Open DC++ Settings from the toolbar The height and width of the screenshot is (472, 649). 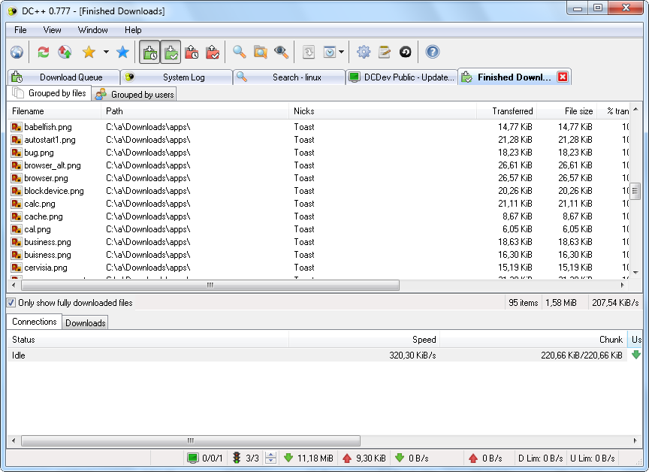(x=364, y=52)
